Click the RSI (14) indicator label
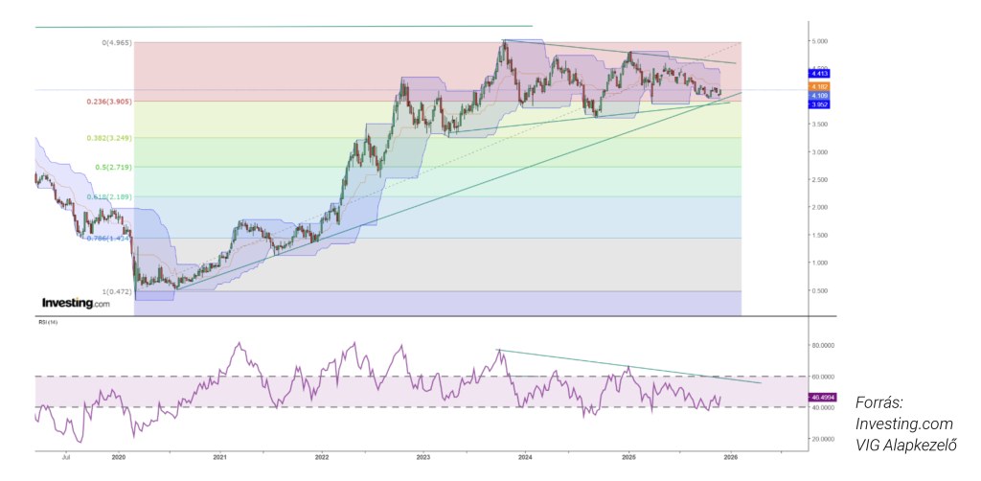981x481 pixels. pyautogui.click(x=47, y=324)
